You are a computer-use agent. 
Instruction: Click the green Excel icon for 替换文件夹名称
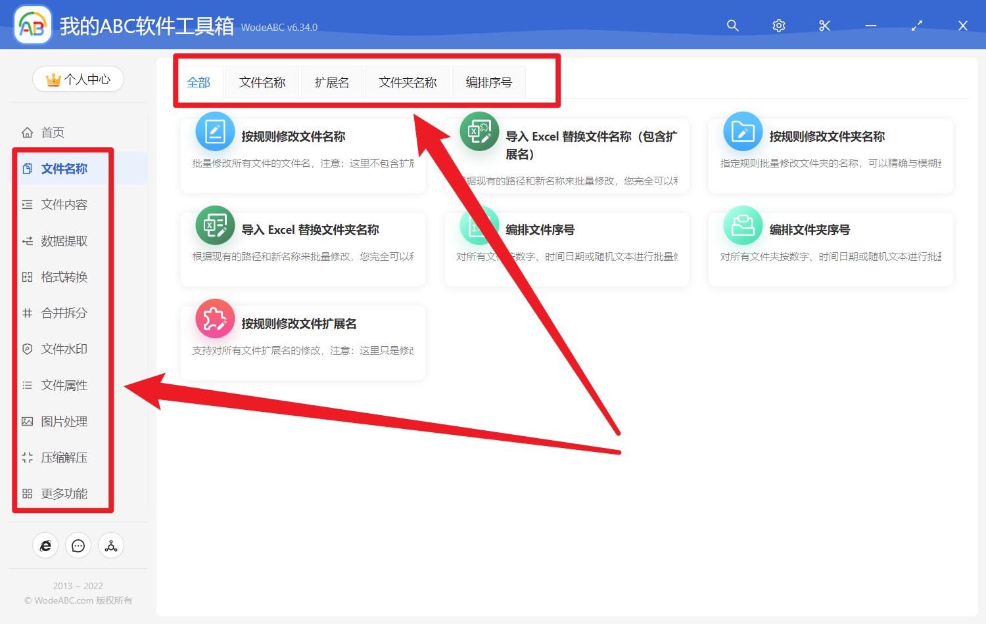coord(215,225)
